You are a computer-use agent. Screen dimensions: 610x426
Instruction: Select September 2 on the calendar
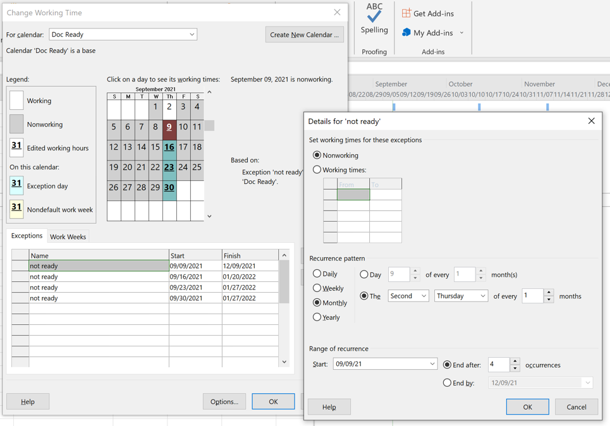click(169, 109)
